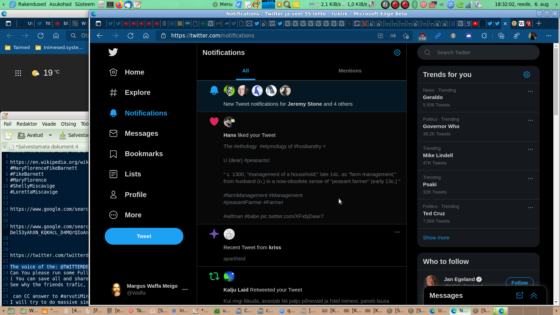560x315 pixels.
Task: Click the Messages envelope icon in sidebar
Action: 113,133
